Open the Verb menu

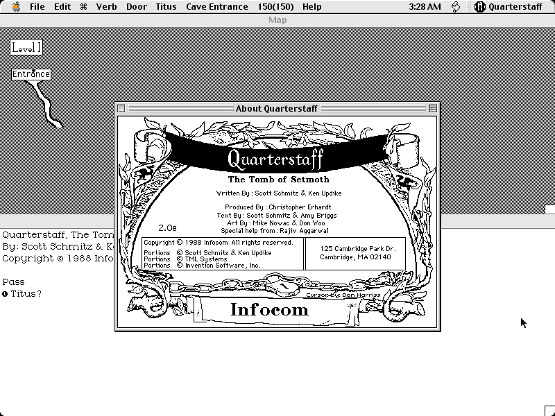coord(106,7)
